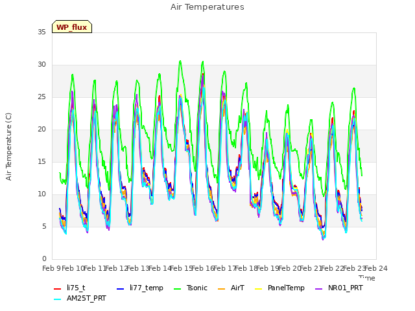Click the Air Temperature (C) axis label
The image size is (415, 311).
(8, 146)
